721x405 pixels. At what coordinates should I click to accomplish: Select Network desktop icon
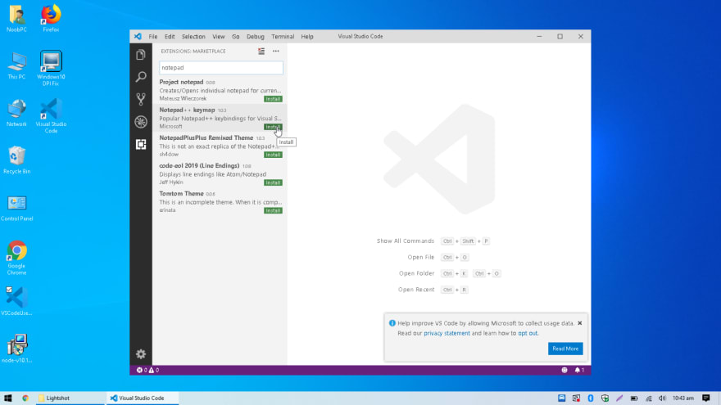click(x=16, y=114)
